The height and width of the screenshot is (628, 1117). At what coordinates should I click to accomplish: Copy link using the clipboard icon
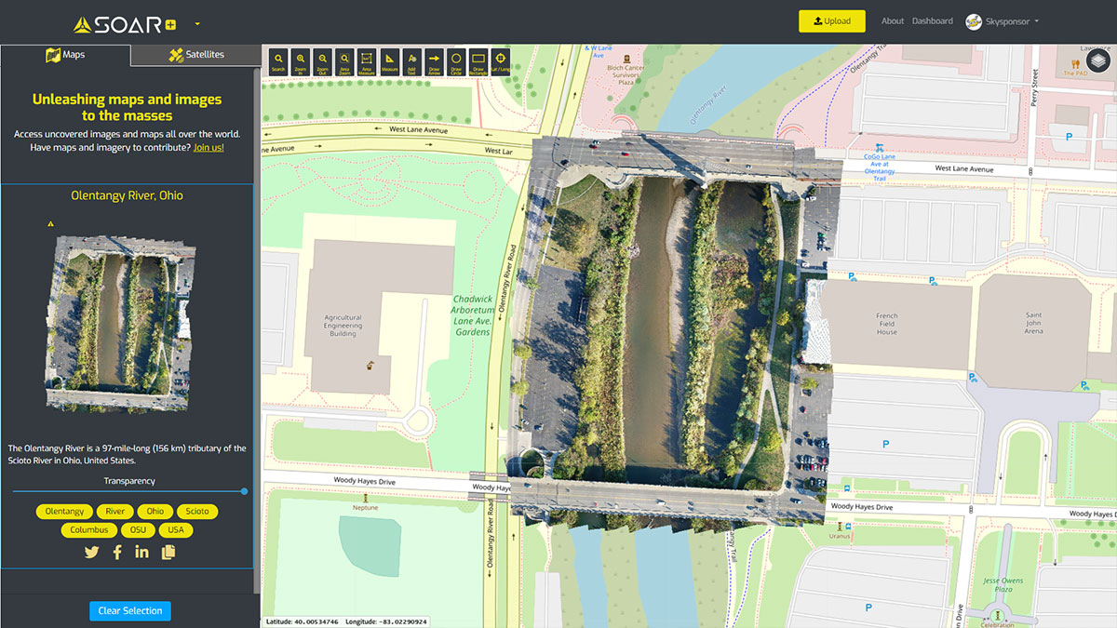(168, 553)
